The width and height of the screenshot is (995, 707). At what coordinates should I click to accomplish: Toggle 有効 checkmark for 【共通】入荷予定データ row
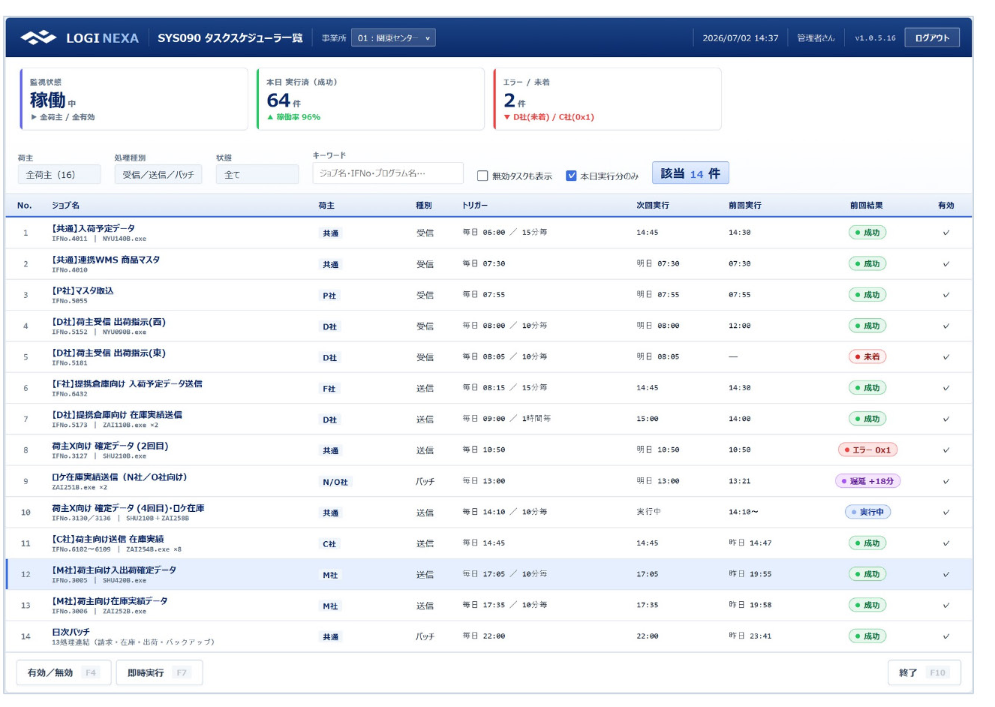pos(945,233)
